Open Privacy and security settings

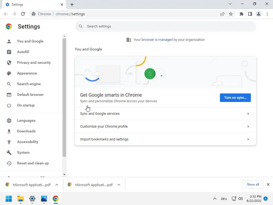pyautogui.click(x=34, y=62)
